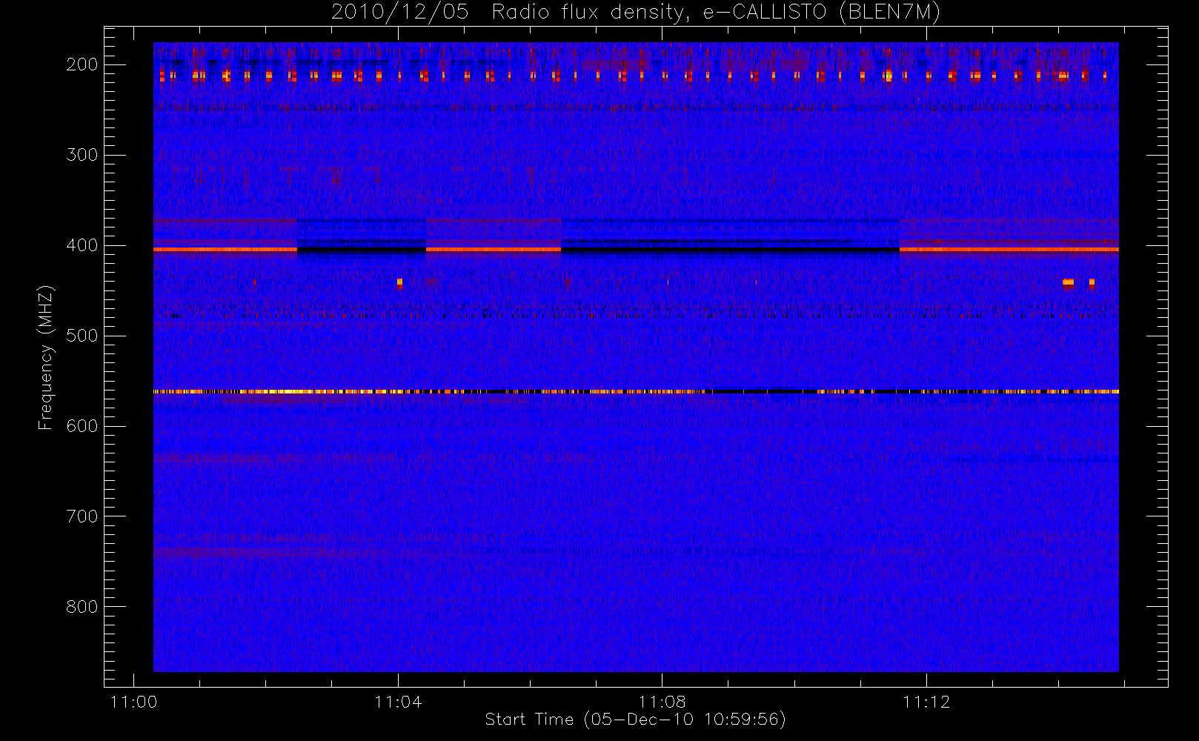
Task: Click the 11:04 time tick label
Action: [x=398, y=702]
